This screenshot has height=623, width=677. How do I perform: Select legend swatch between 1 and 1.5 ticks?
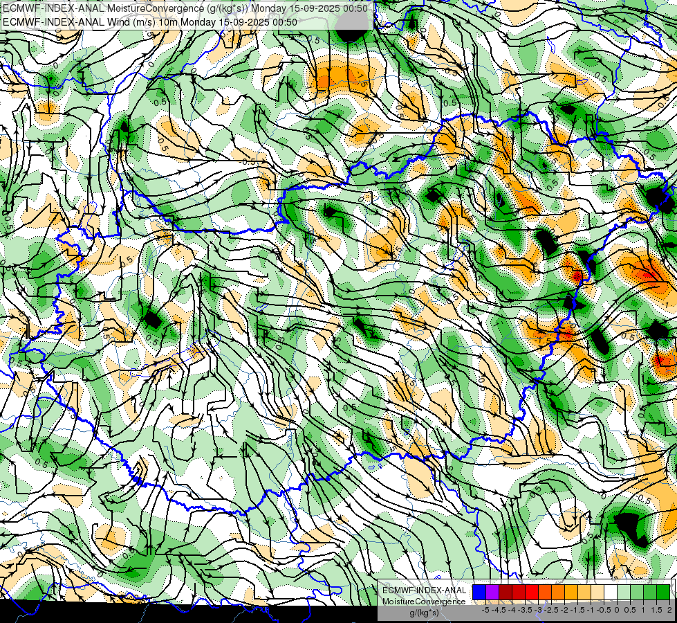651,592
